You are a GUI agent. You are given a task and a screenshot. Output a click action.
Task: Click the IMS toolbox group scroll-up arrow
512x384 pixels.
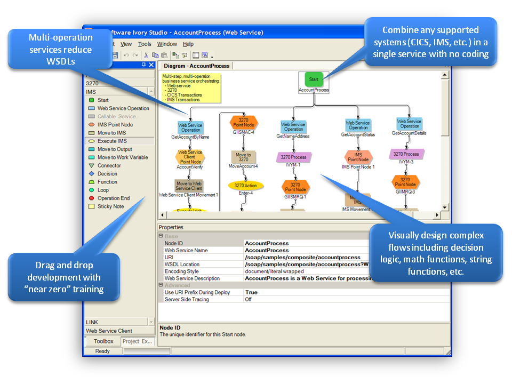[151, 92]
